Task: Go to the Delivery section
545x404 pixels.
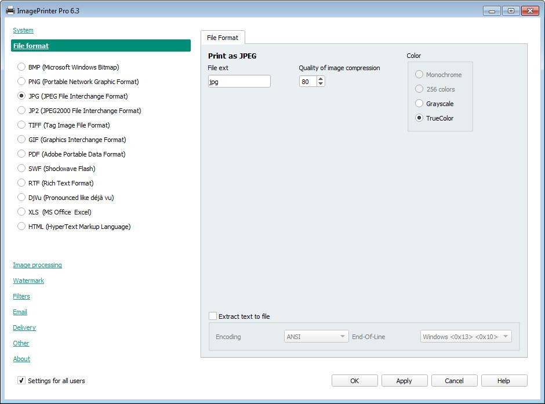Action: [x=24, y=327]
